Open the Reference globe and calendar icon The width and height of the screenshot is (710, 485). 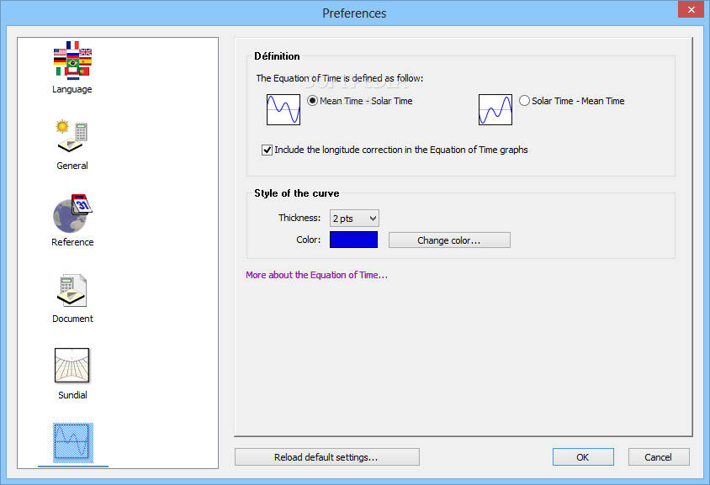(72, 214)
